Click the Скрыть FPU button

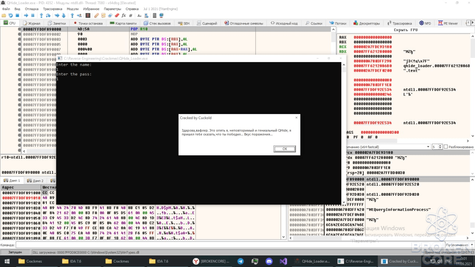[x=406, y=30]
